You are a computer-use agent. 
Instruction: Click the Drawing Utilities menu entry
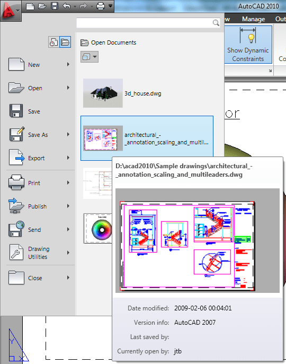(x=38, y=253)
